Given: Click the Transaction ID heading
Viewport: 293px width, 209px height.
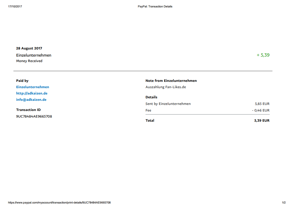Looking at the screenshot, I should [x=28, y=110].
